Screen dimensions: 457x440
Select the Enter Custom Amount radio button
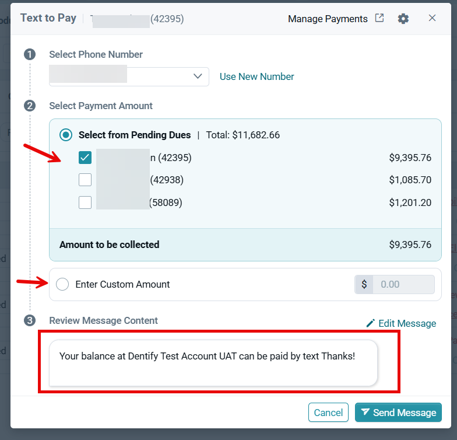[x=62, y=284]
